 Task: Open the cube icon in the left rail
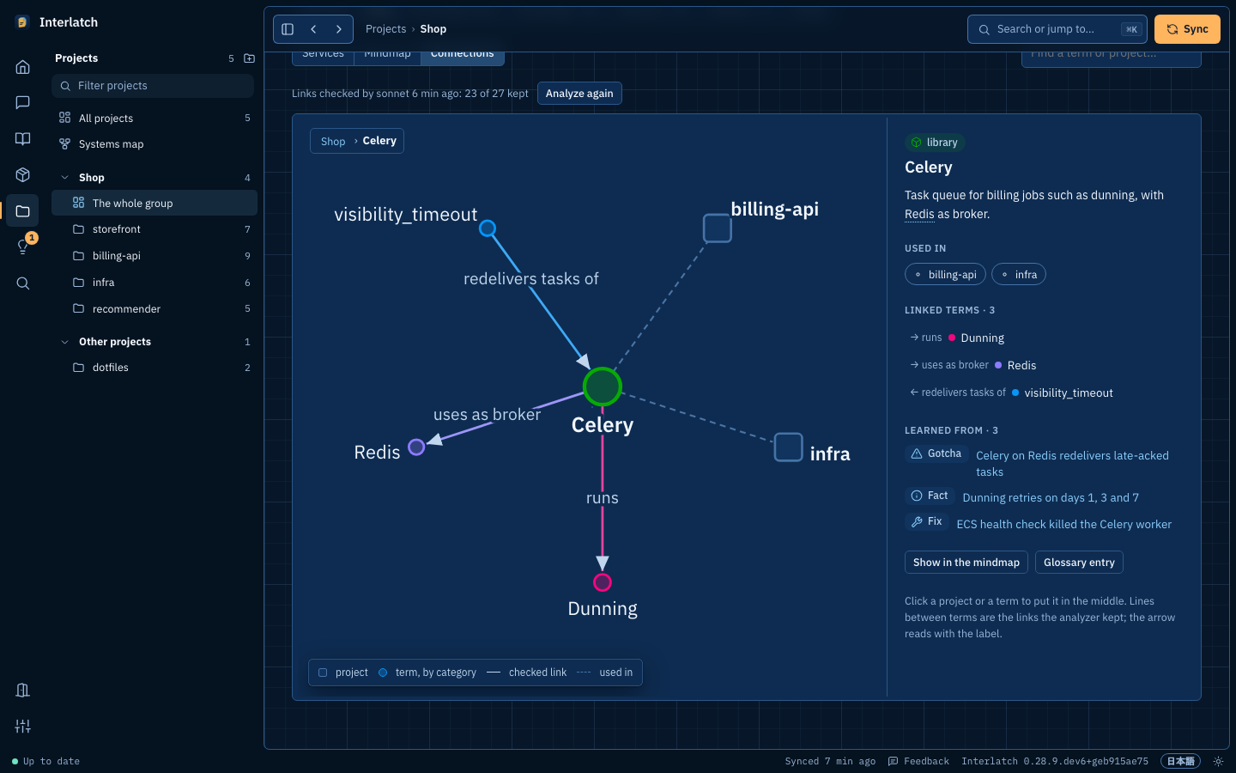[23, 175]
